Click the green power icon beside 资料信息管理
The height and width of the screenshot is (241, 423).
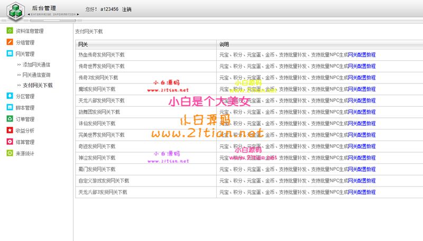10,31
